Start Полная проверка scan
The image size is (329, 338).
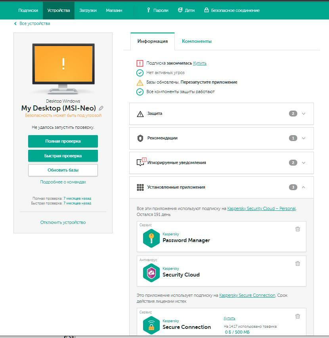pos(63,141)
